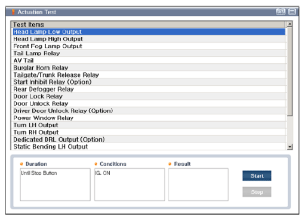
Task: Select Burglar Horn Relay item
Action: click(x=149, y=67)
